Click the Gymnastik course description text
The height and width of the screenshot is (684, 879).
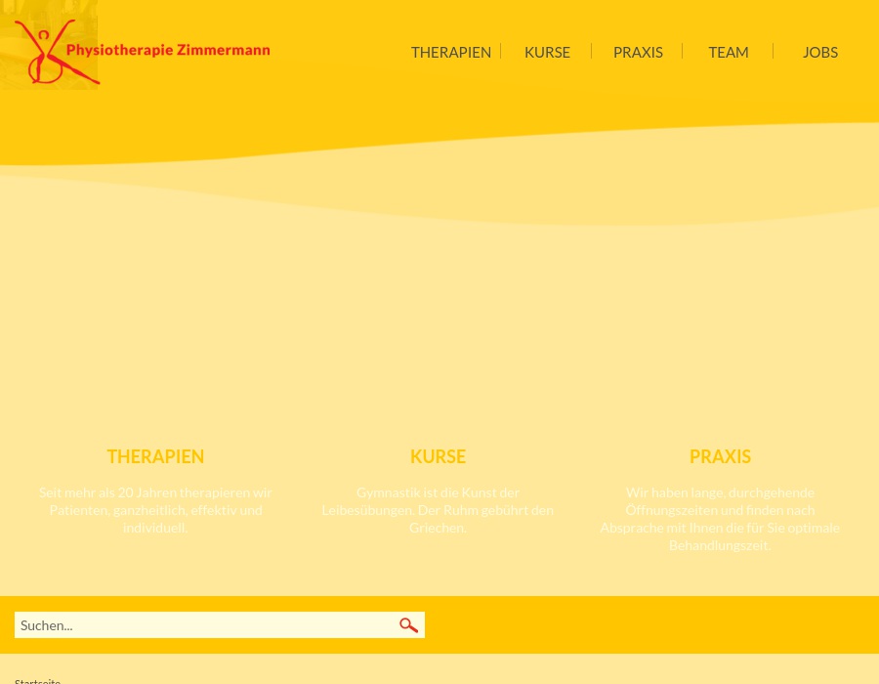[x=438, y=509]
